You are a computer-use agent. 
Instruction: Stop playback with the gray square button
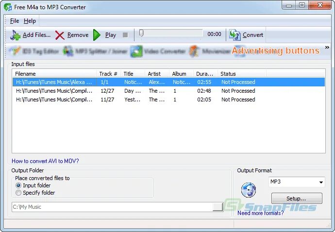click(125, 35)
